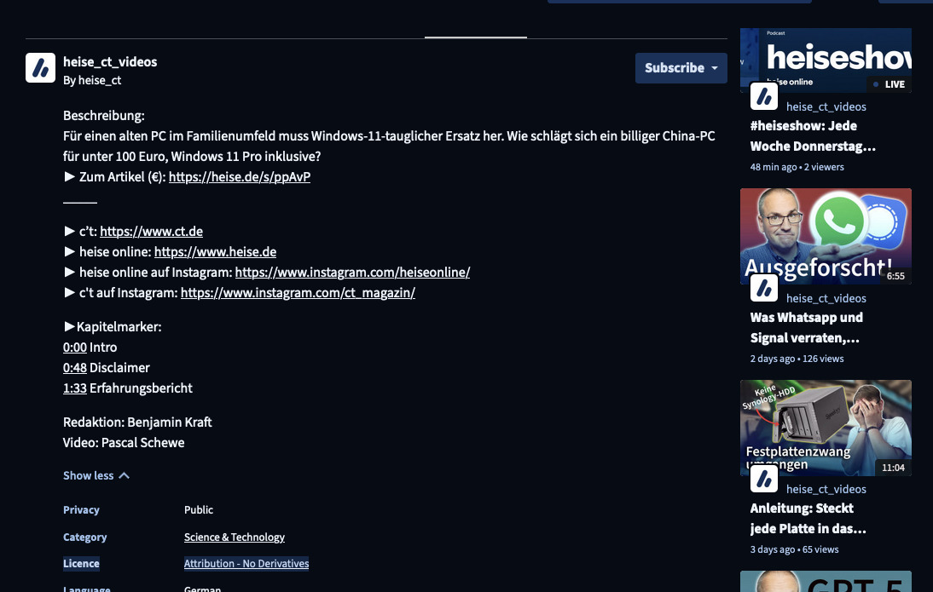
Task: Open Festplattenzwang Synology video thumbnail
Action: pos(826,428)
